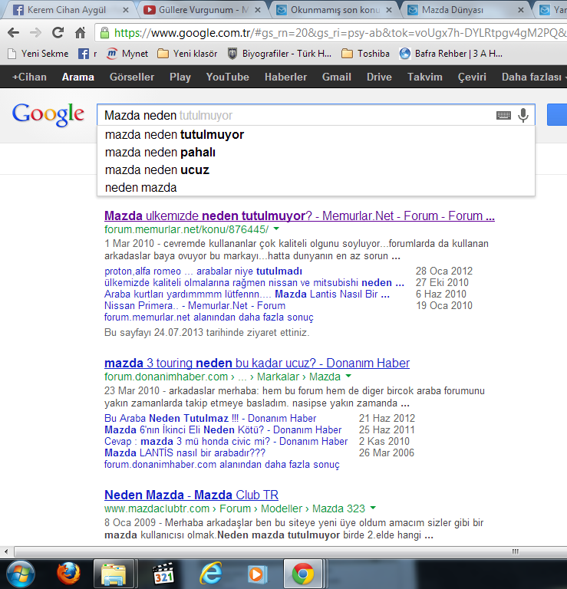Select Görseller in Google bar
This screenshot has width=567, height=589.
pyautogui.click(x=132, y=77)
